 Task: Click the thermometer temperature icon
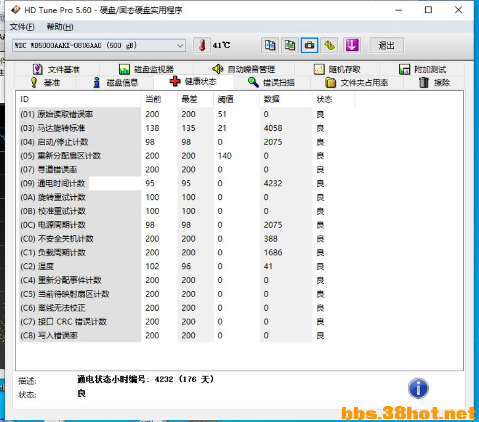point(202,45)
